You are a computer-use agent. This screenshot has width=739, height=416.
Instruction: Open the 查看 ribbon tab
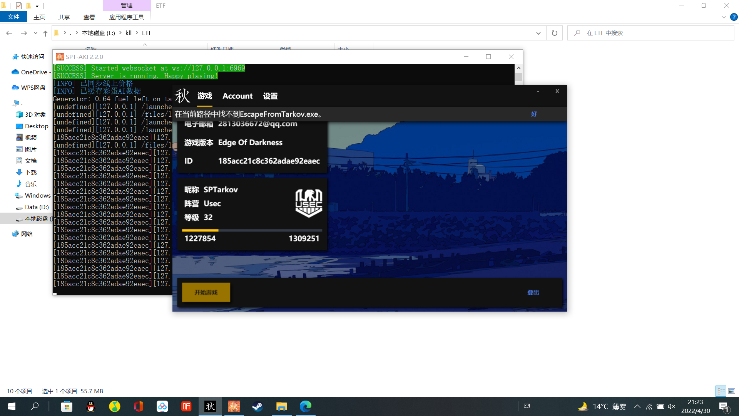(89, 17)
